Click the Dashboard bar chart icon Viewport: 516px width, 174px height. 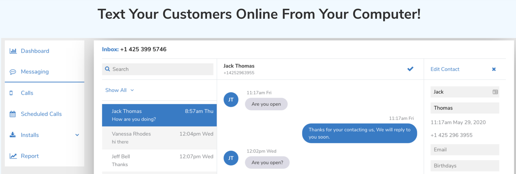[x=13, y=51]
